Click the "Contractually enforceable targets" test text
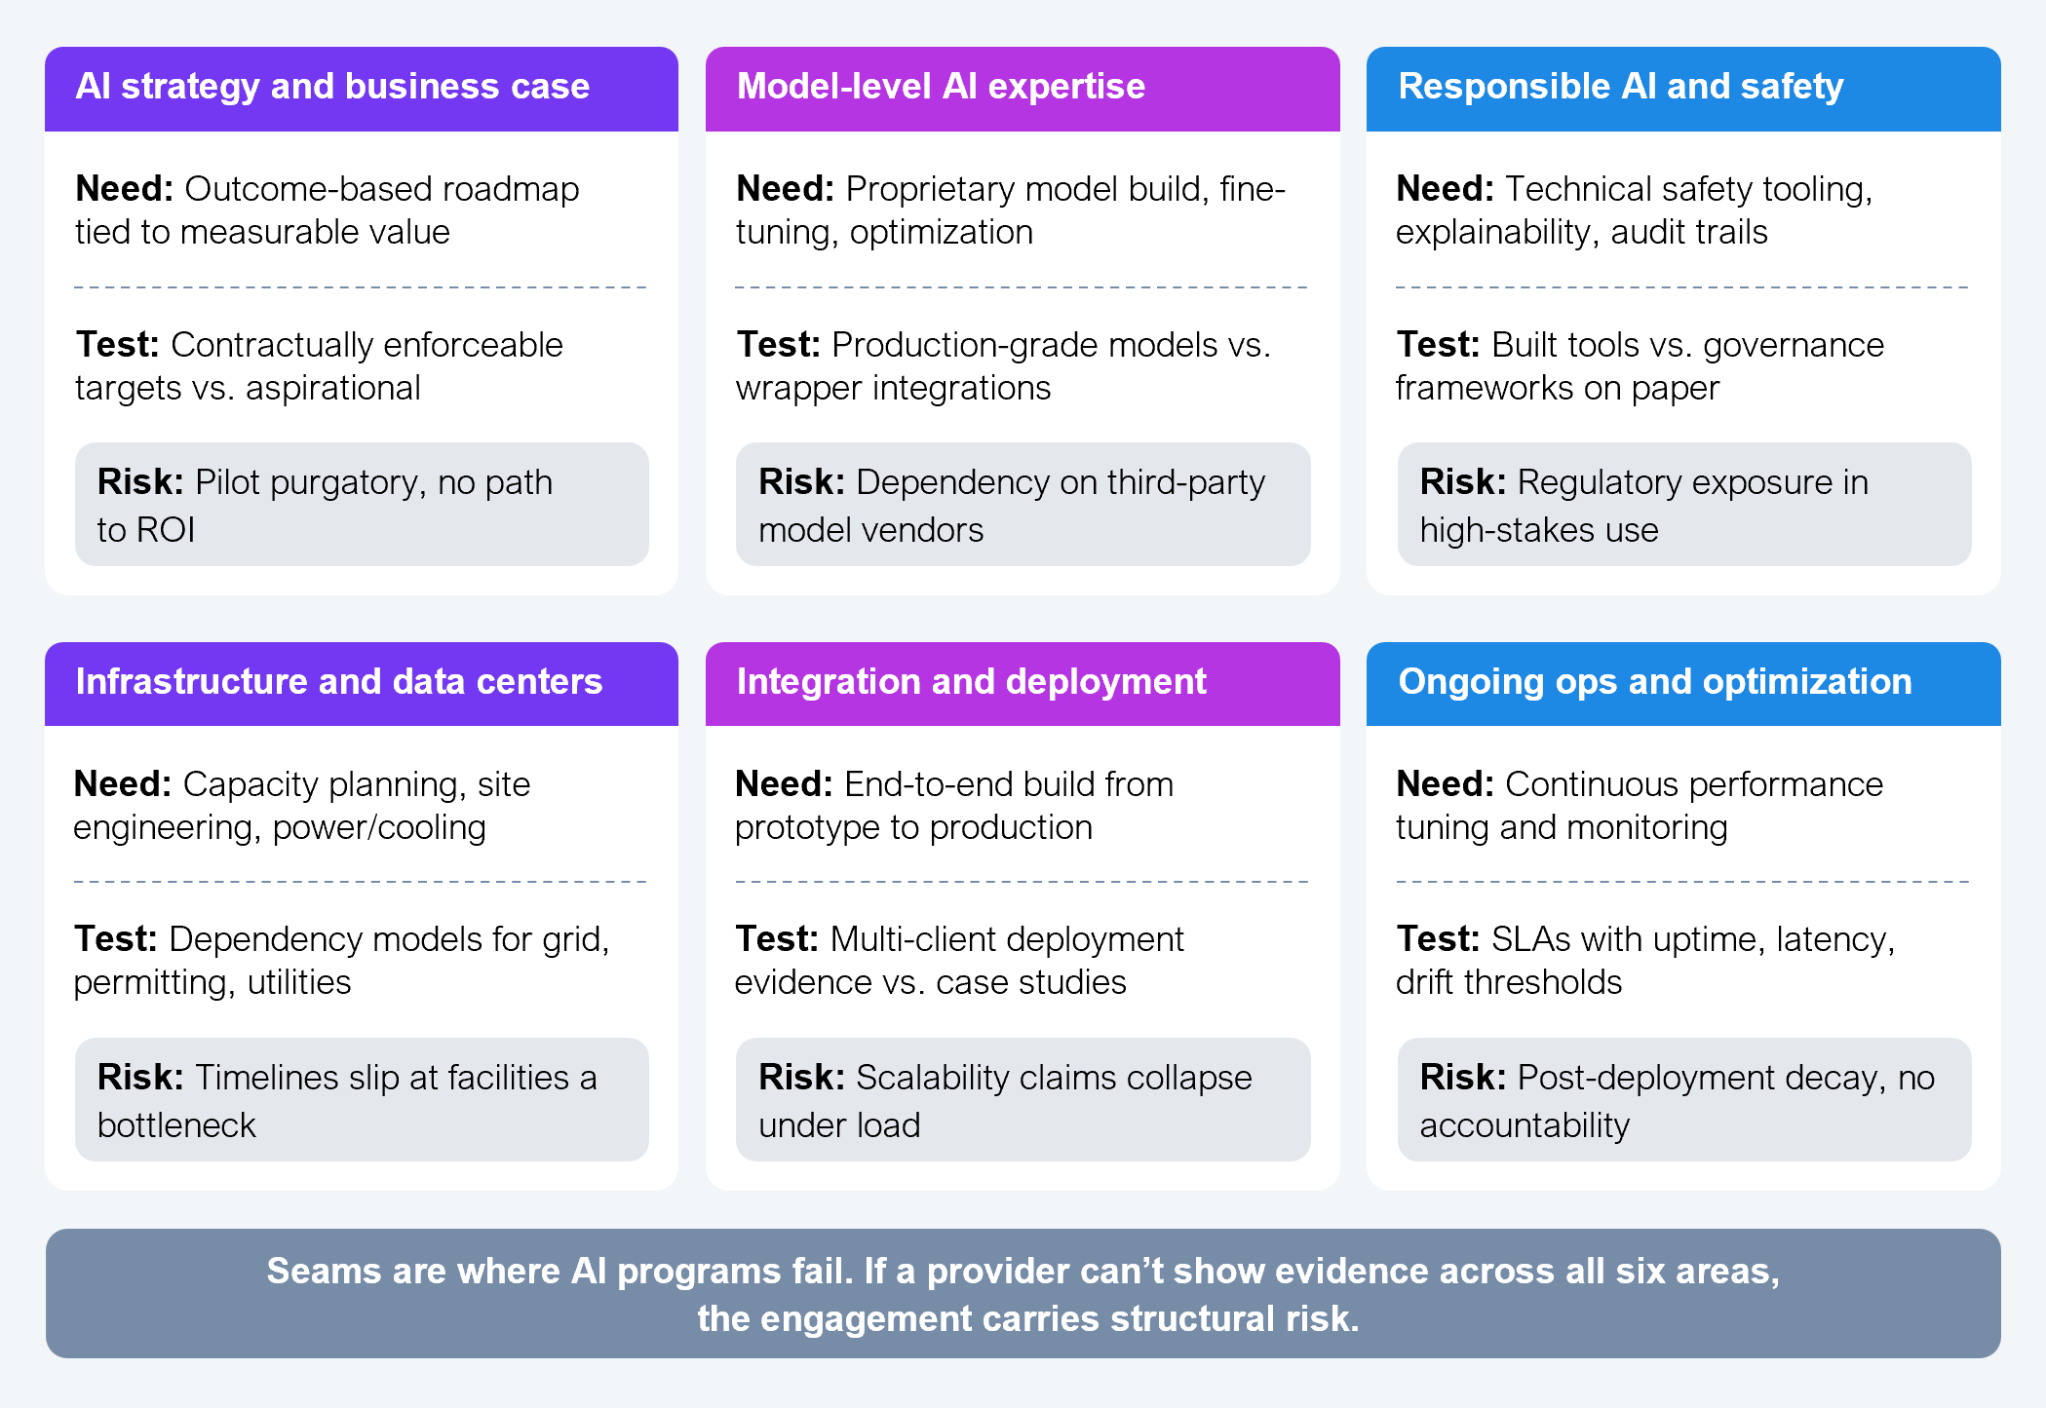The height and width of the screenshot is (1408, 2046). click(x=320, y=366)
